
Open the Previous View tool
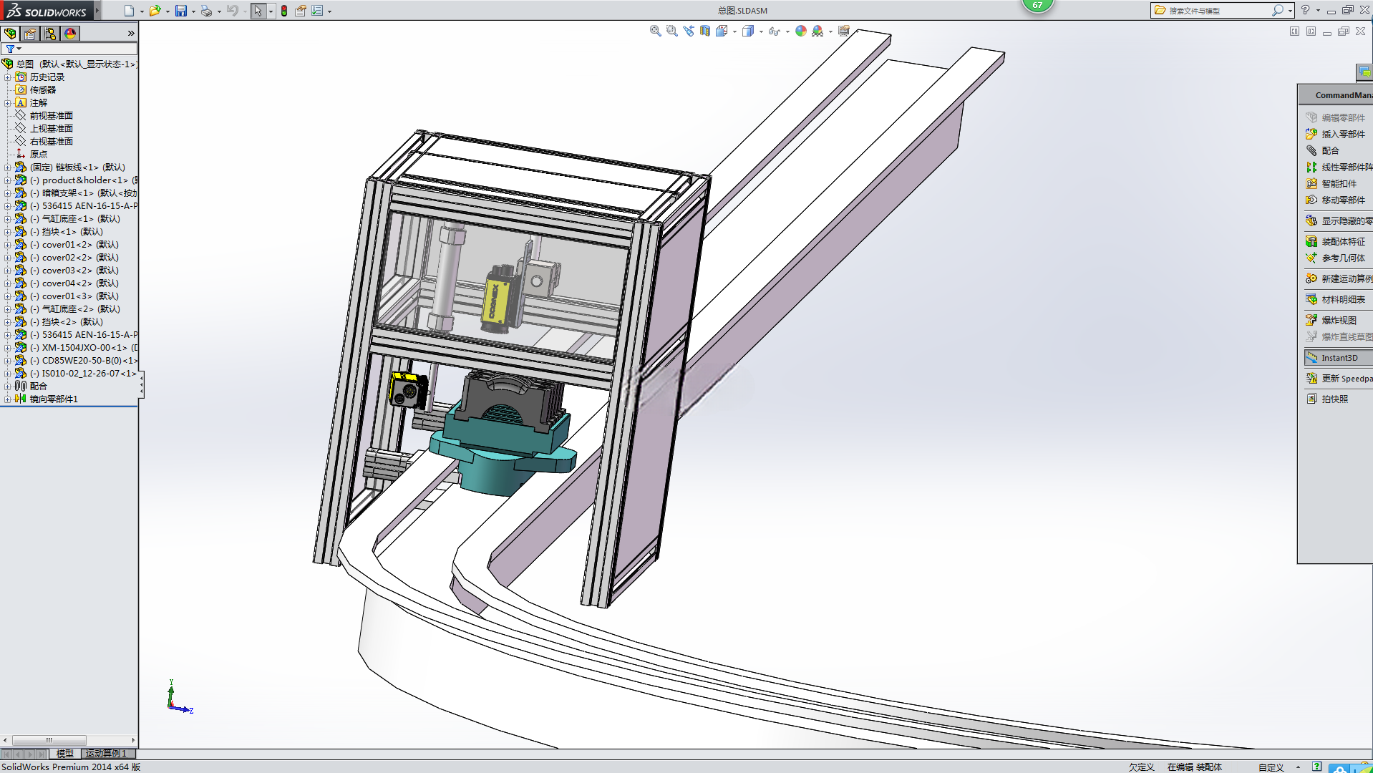tap(689, 31)
